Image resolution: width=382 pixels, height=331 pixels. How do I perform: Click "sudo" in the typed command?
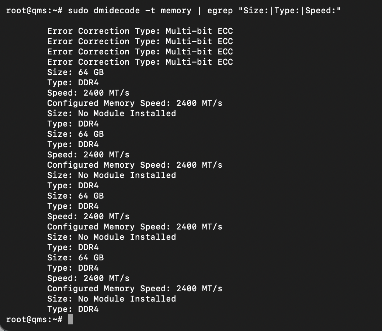click(x=78, y=10)
